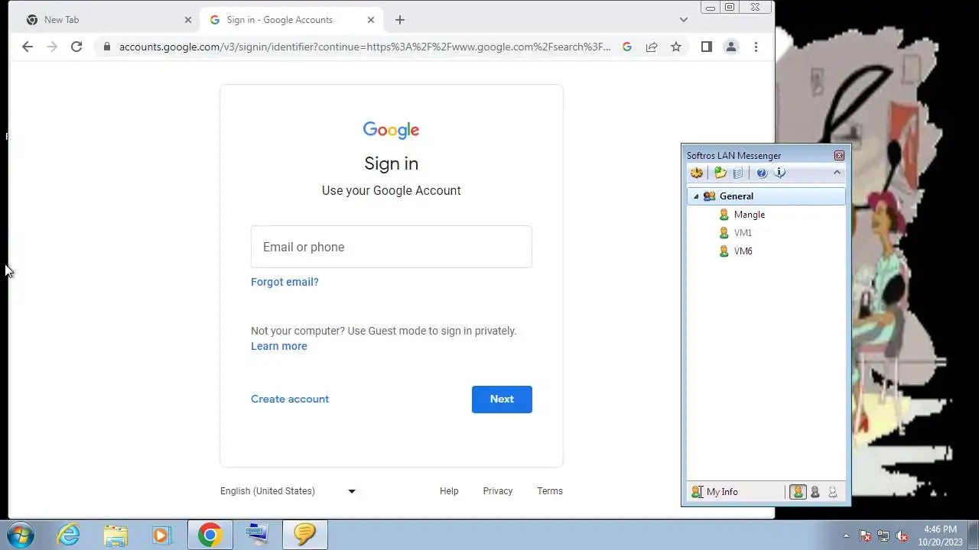Open the Chrome three-dot menu
This screenshot has height=550, width=979.
click(756, 47)
